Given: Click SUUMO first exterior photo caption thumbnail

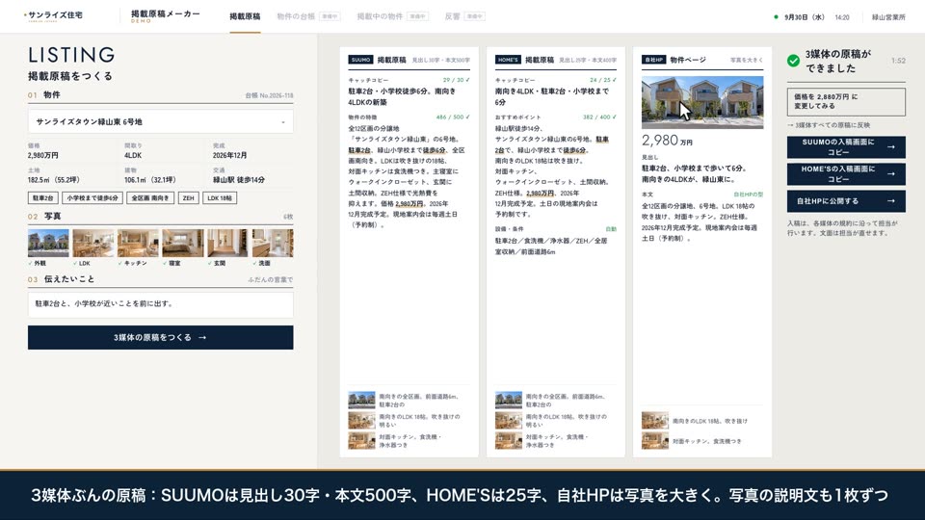Looking at the screenshot, I should point(361,401).
